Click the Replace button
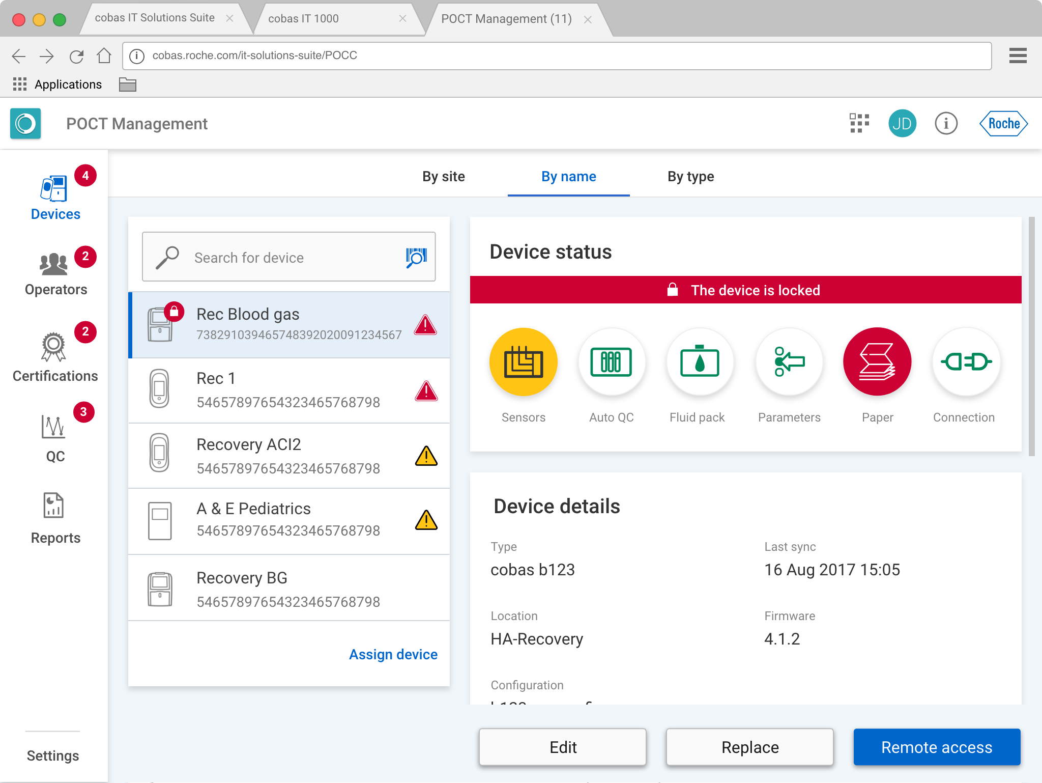 749,747
